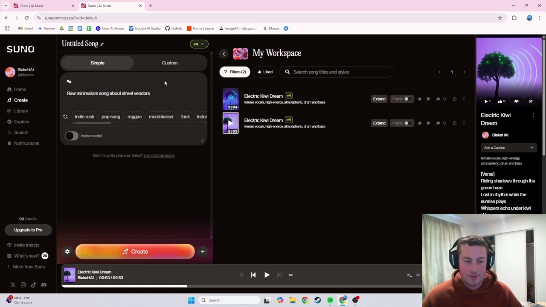546x307 pixels.
Task: Open the BlakeHAI account dropdown
Action: [x=28, y=72]
